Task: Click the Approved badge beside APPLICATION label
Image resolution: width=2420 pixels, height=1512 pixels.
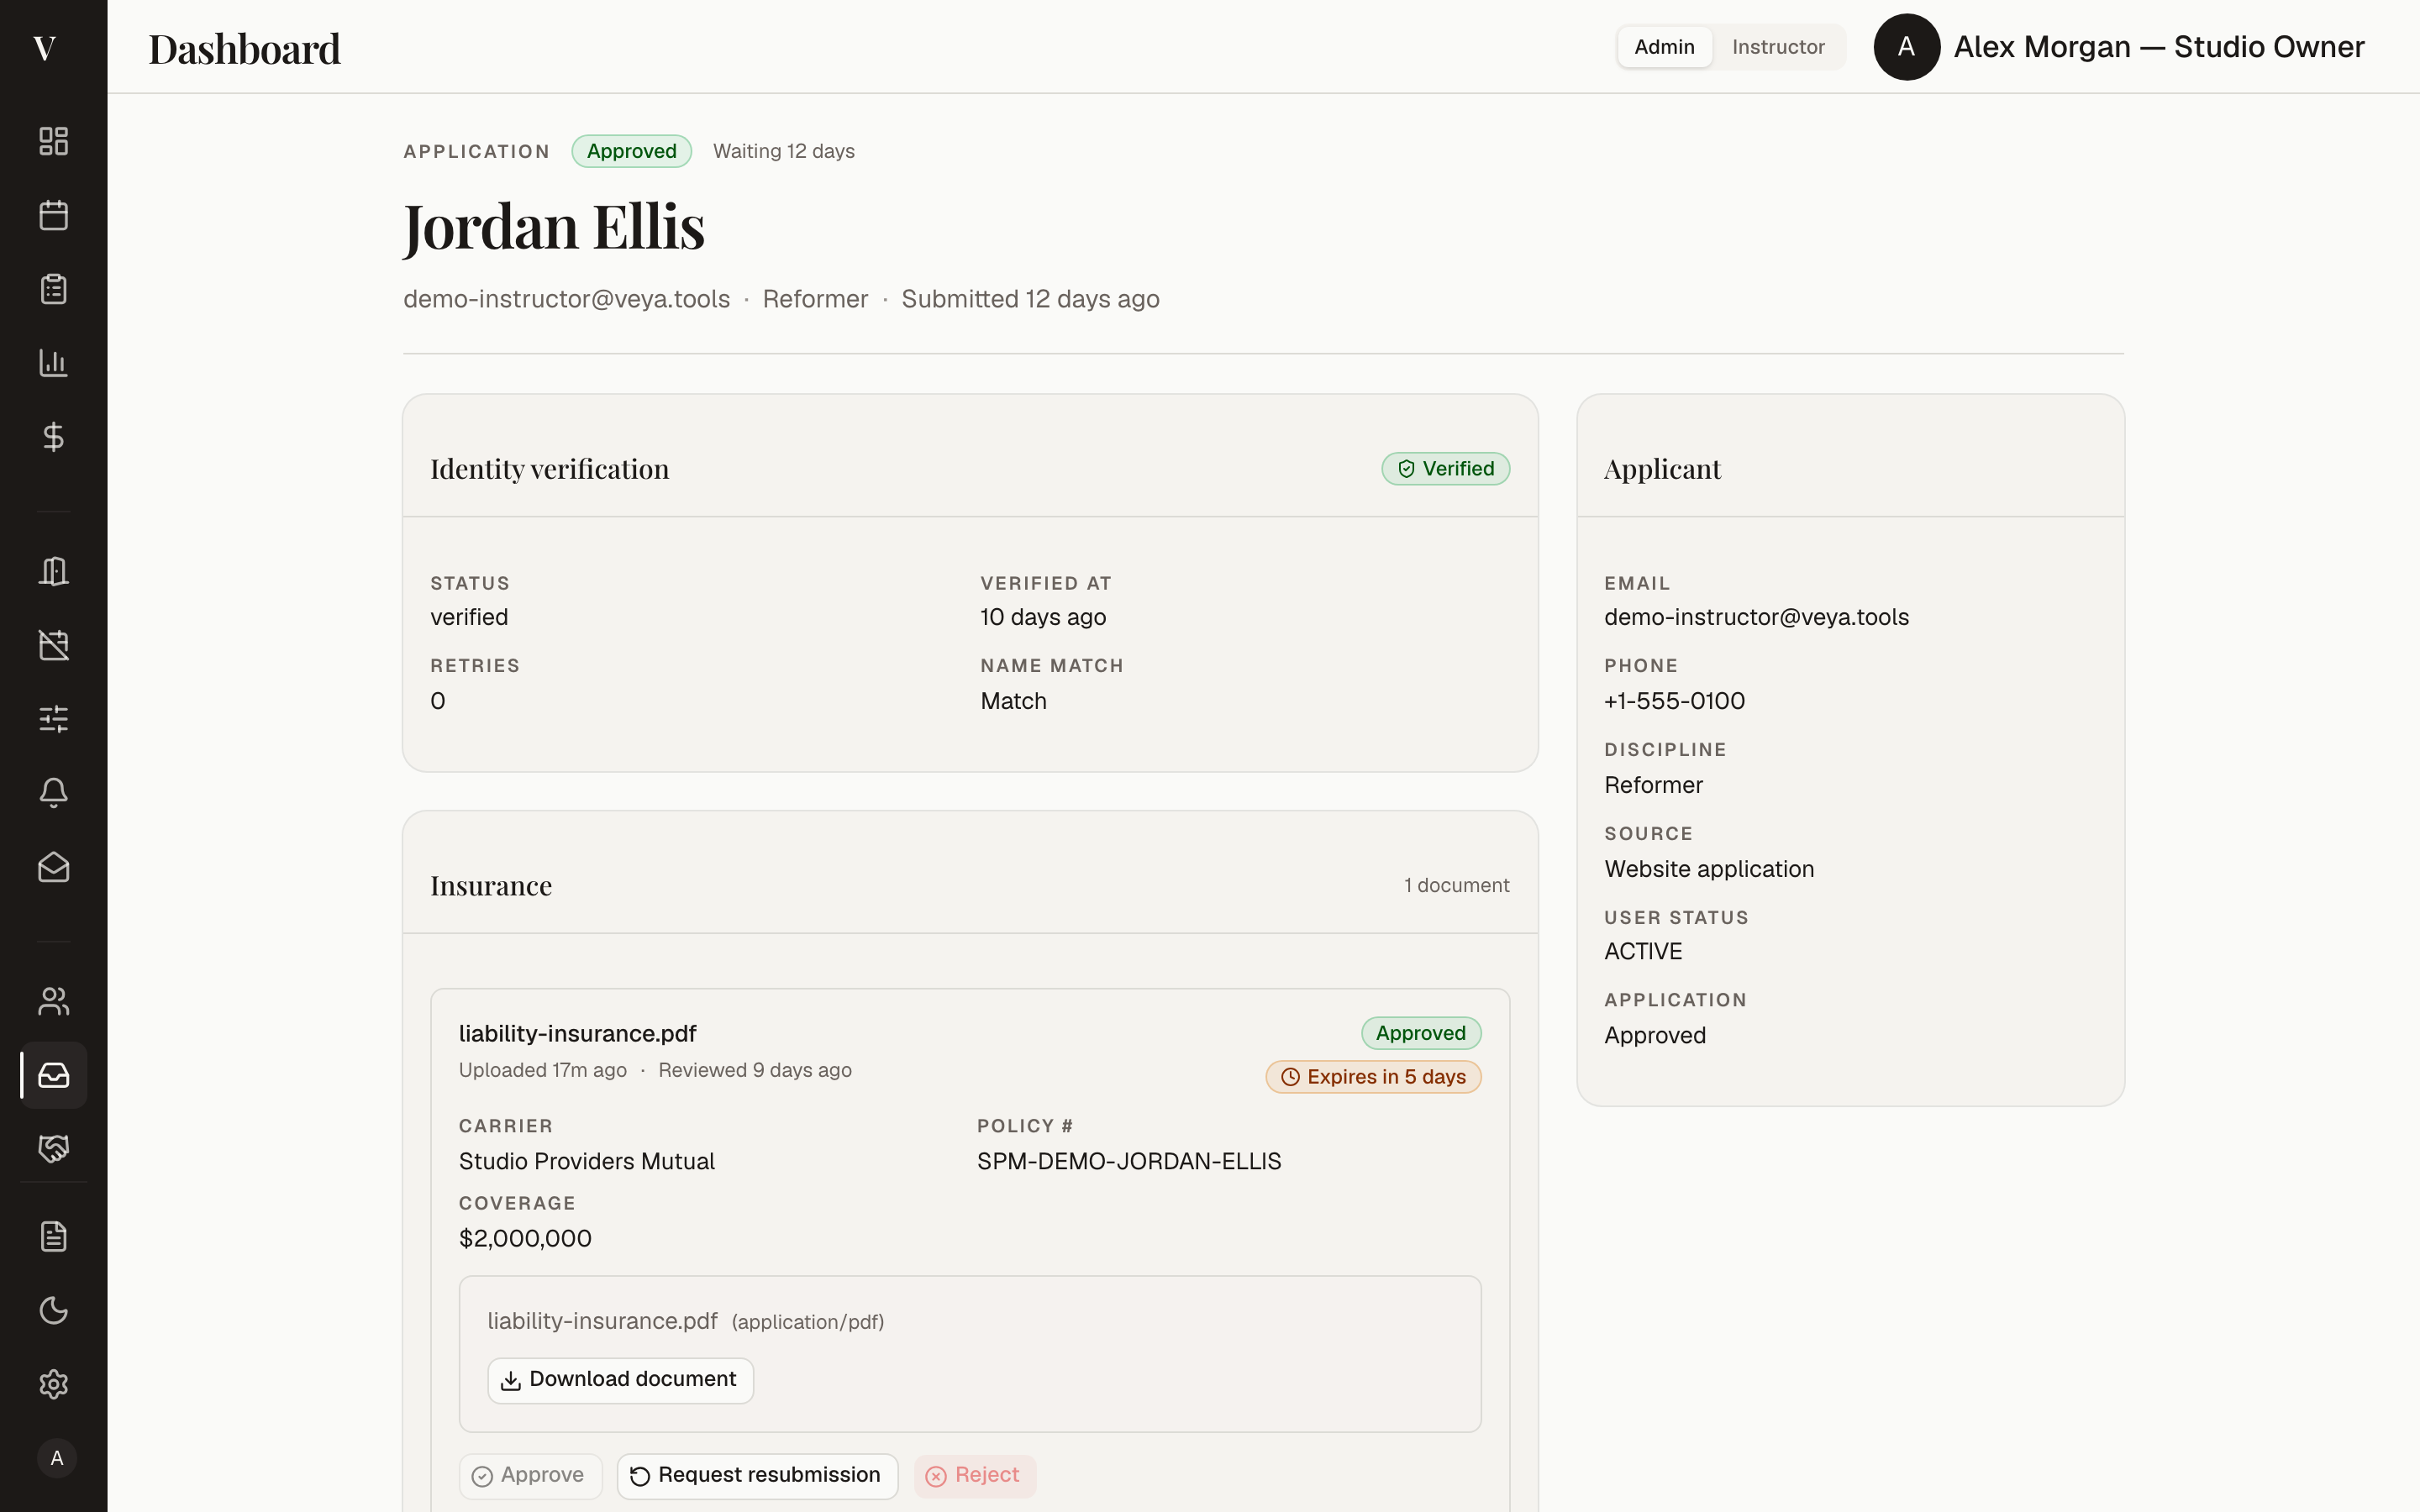Action: pyautogui.click(x=631, y=151)
